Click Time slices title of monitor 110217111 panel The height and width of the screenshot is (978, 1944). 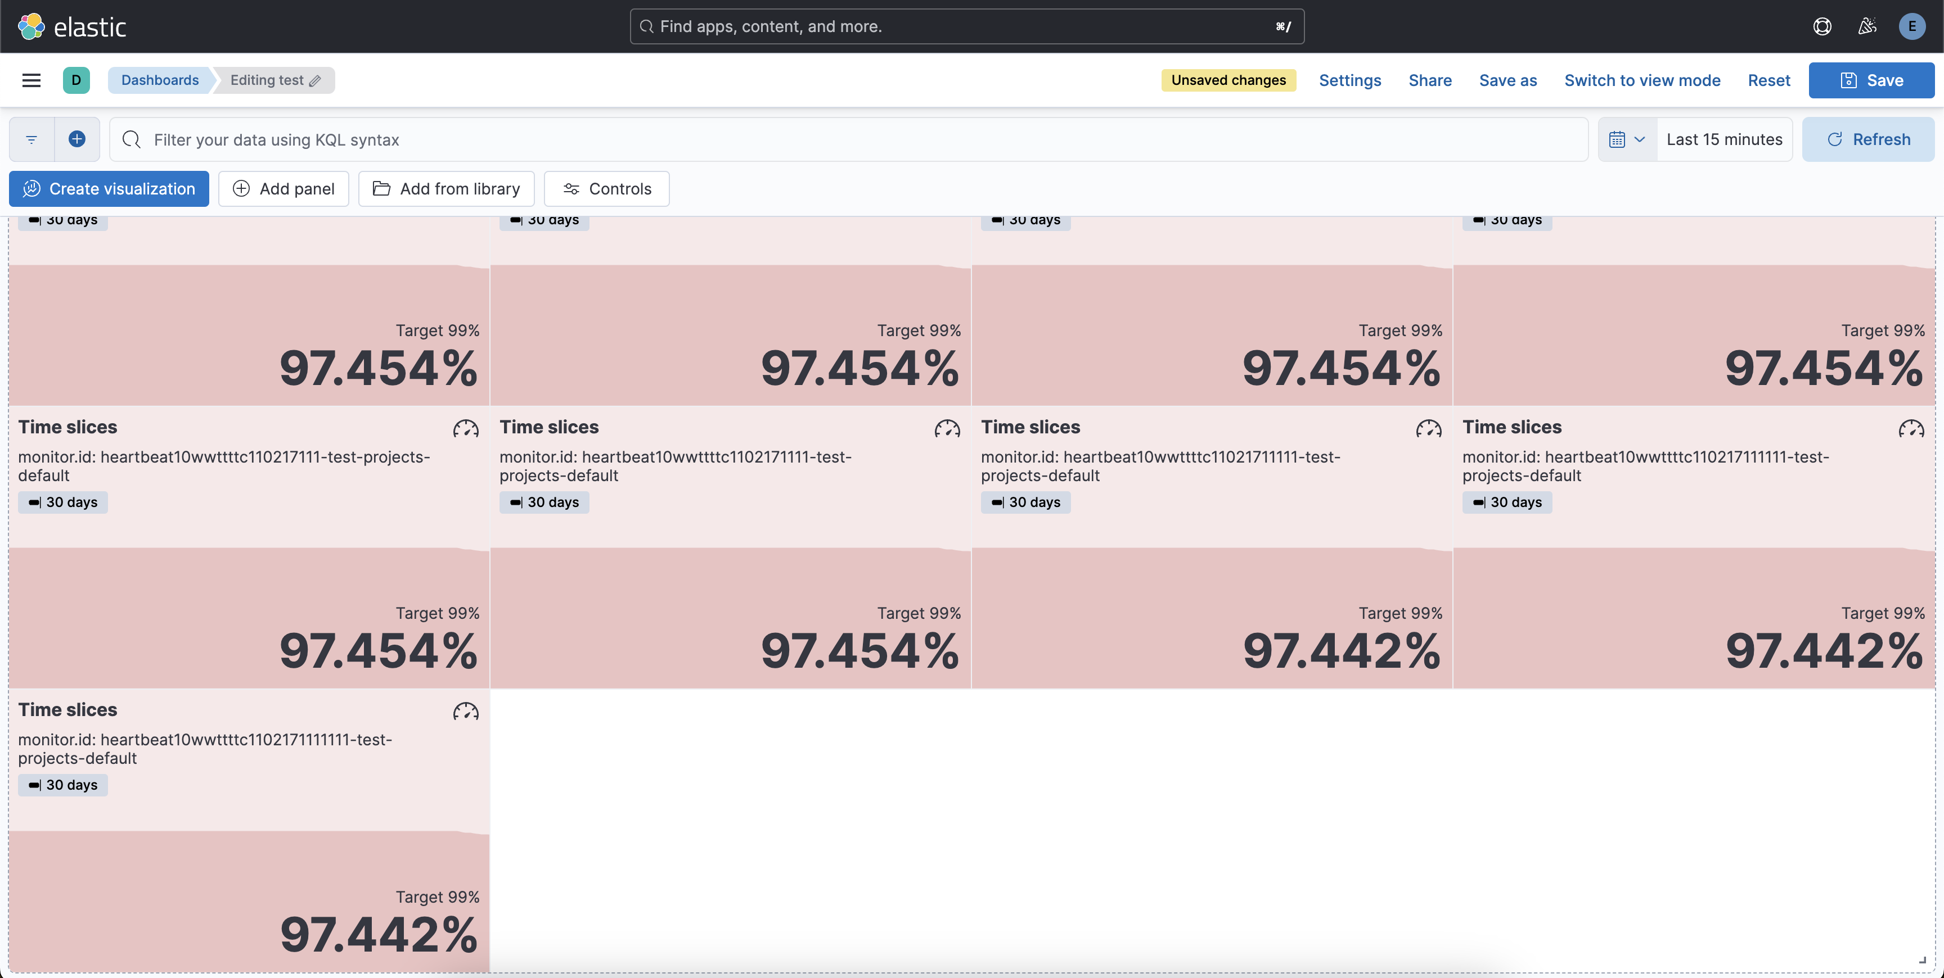tap(67, 427)
